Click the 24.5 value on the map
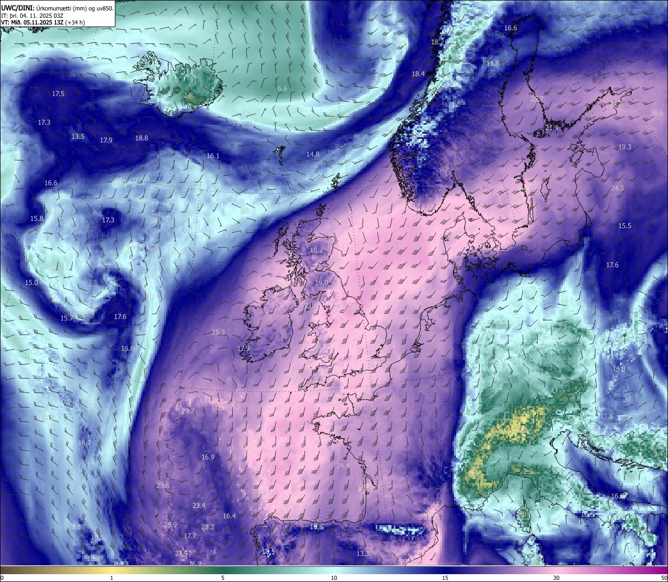 click(x=617, y=188)
